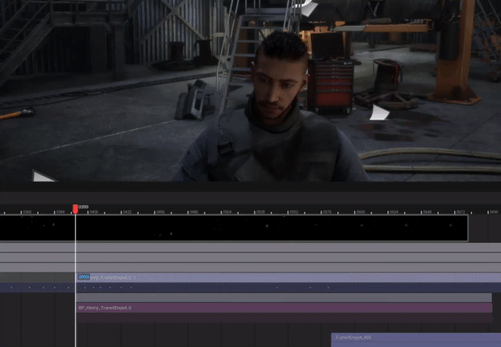Select the BP_Henry_TransitDepot purple section
The width and height of the screenshot is (501, 347).
[285, 308]
